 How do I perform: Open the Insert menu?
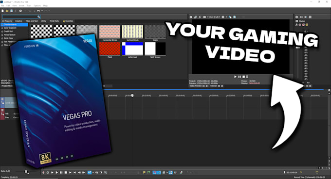coord(21,6)
